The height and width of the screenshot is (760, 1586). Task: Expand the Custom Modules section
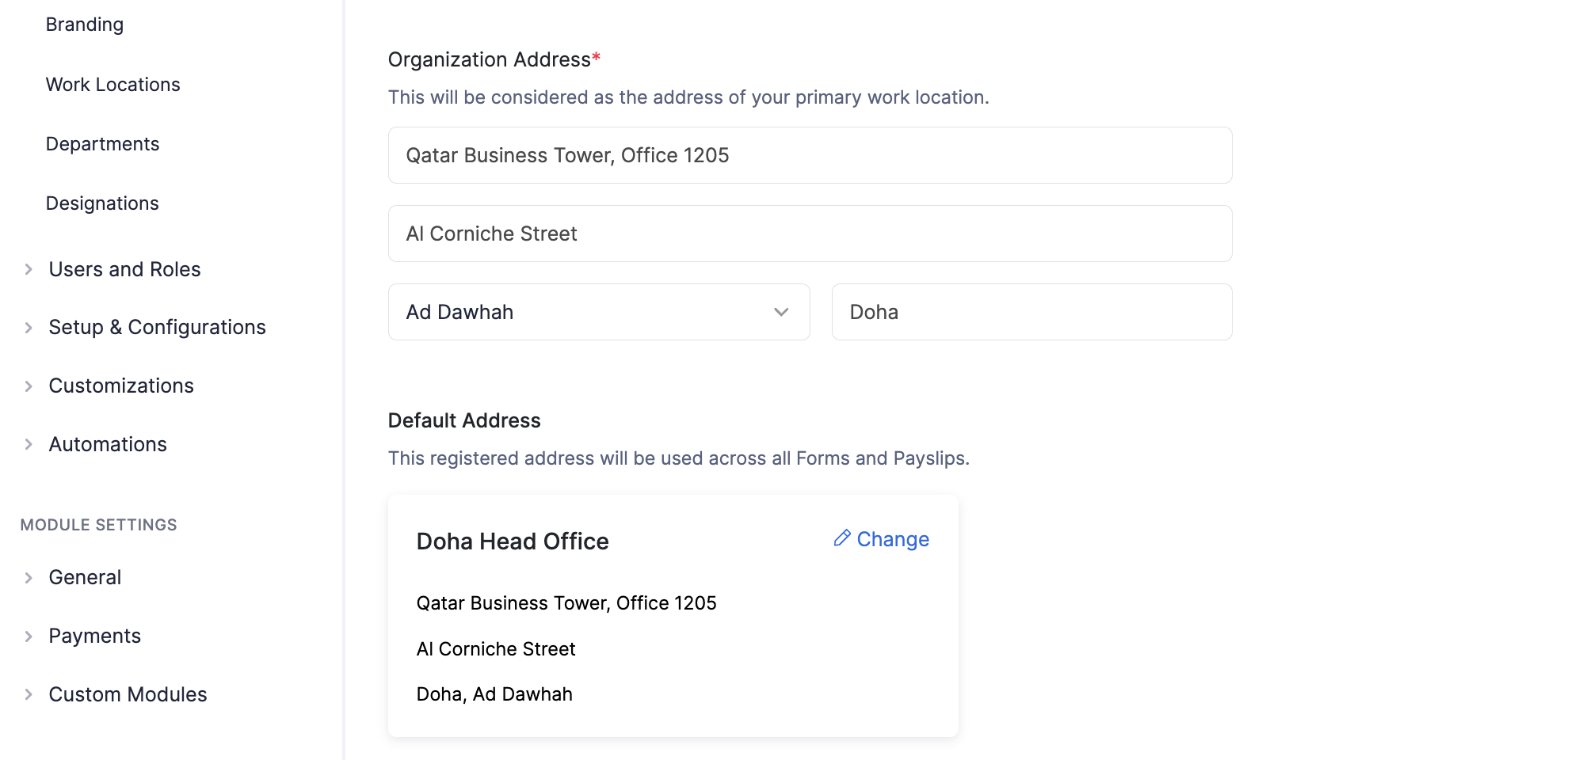[x=128, y=694]
